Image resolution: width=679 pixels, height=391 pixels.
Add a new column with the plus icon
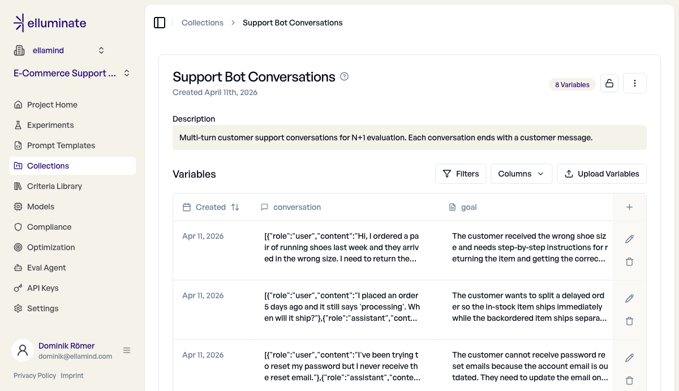[x=629, y=207]
